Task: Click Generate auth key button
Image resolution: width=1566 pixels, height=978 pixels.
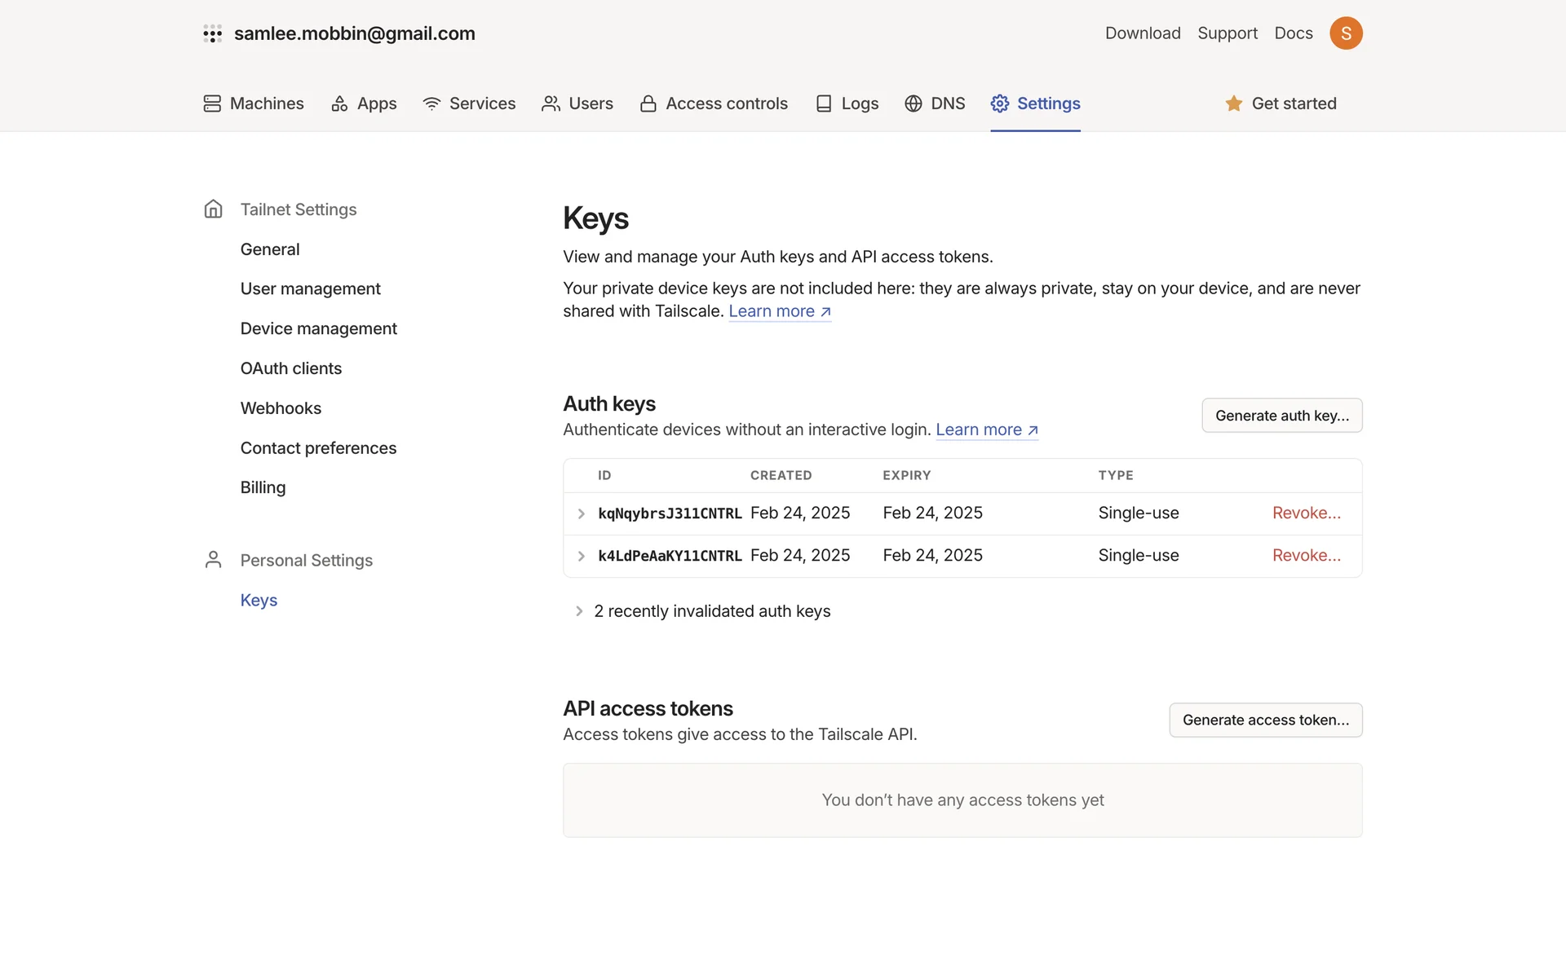Action: pos(1281,416)
